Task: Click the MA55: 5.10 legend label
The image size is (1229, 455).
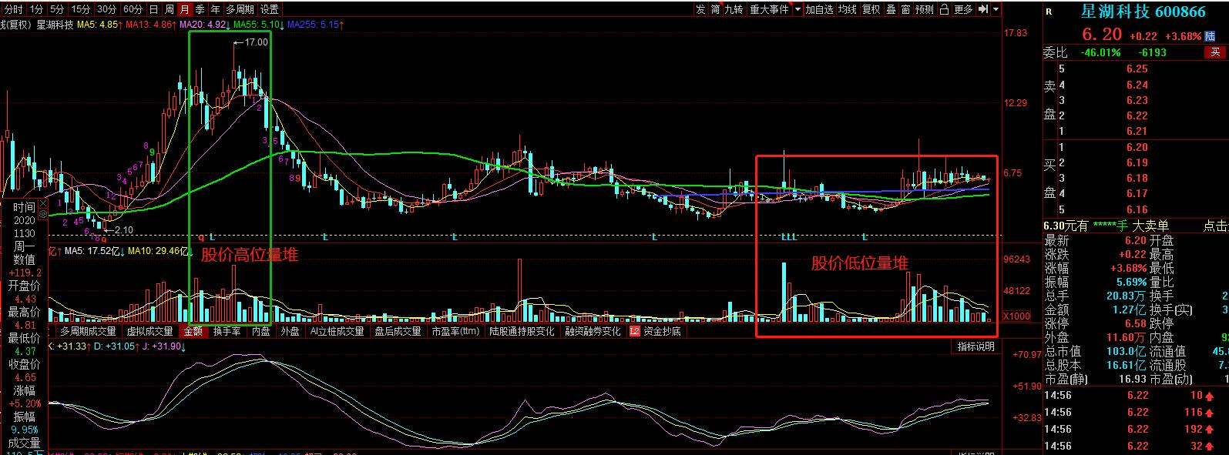Action: tap(259, 25)
